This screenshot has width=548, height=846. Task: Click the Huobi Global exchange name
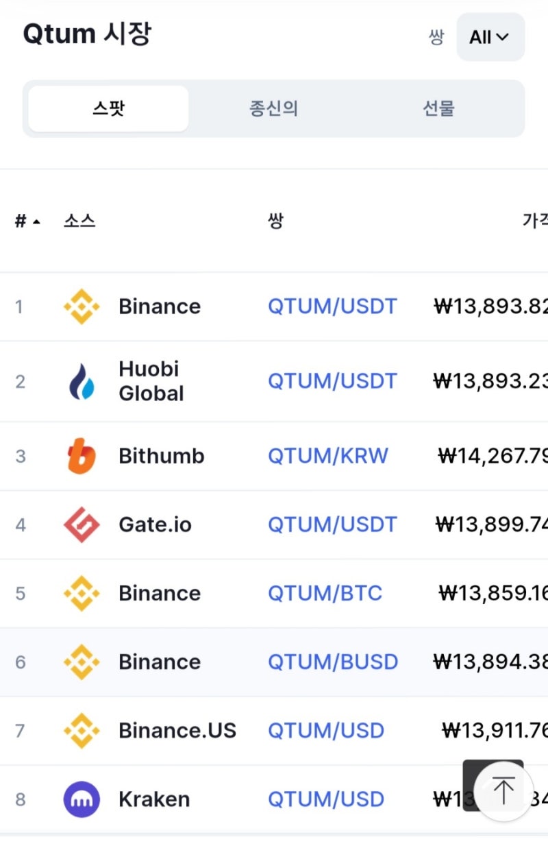tap(151, 381)
